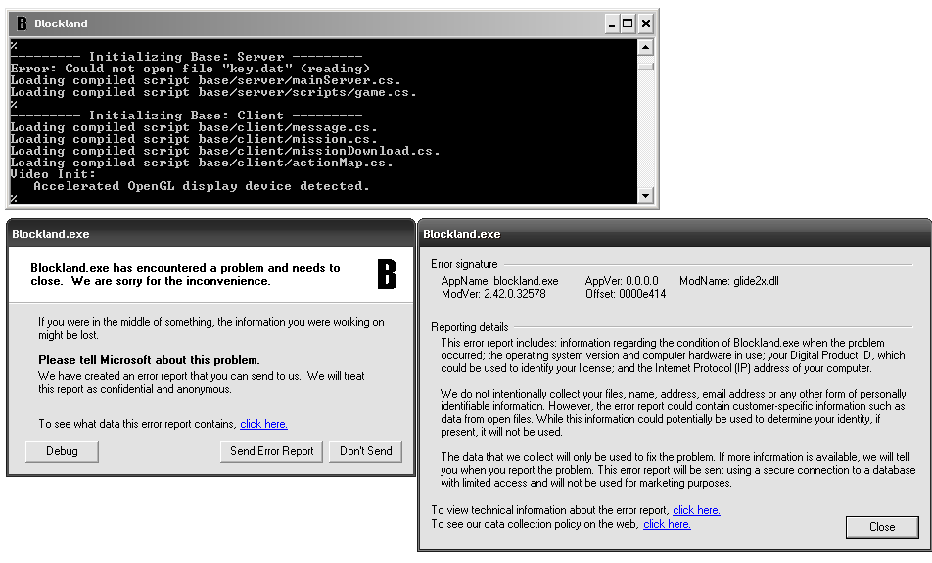Click the Blockland console window title text
Screen dimensions: 932x563
[61, 23]
